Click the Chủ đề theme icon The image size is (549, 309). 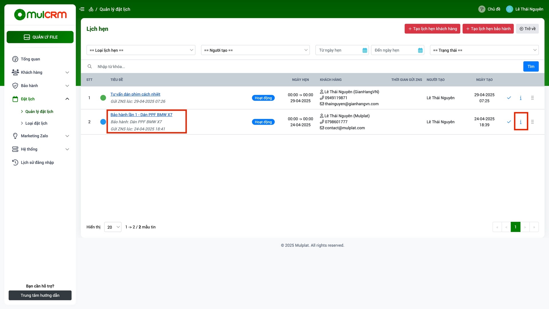pos(482,9)
